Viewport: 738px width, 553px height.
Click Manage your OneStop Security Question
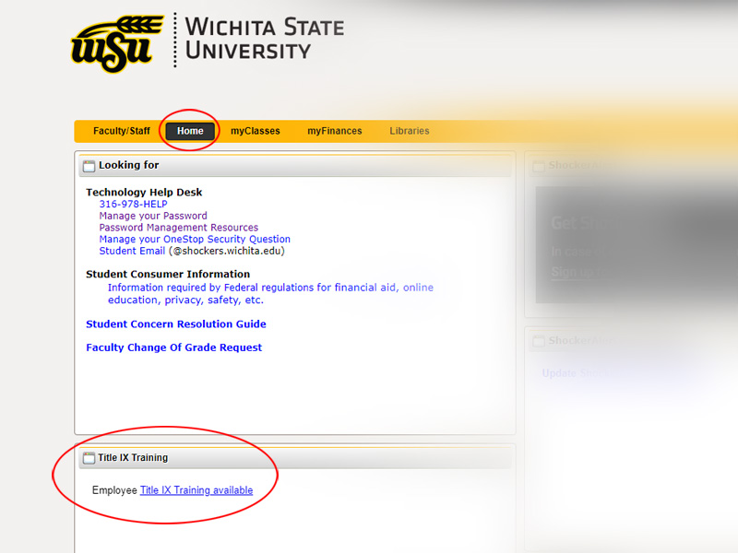[x=195, y=240]
